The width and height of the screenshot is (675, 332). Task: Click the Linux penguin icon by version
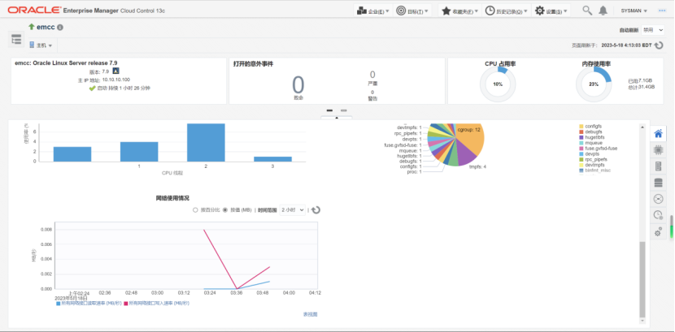(115, 71)
